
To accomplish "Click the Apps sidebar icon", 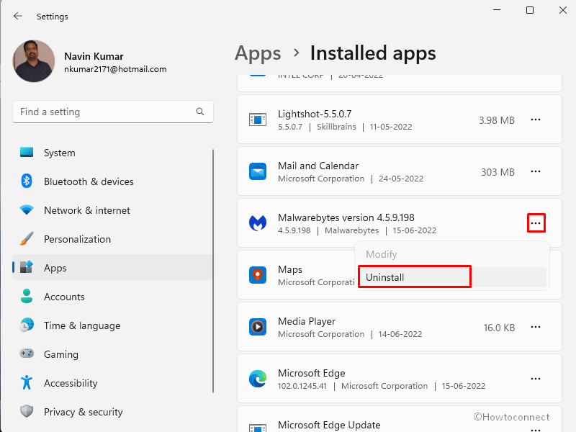I will [27, 267].
